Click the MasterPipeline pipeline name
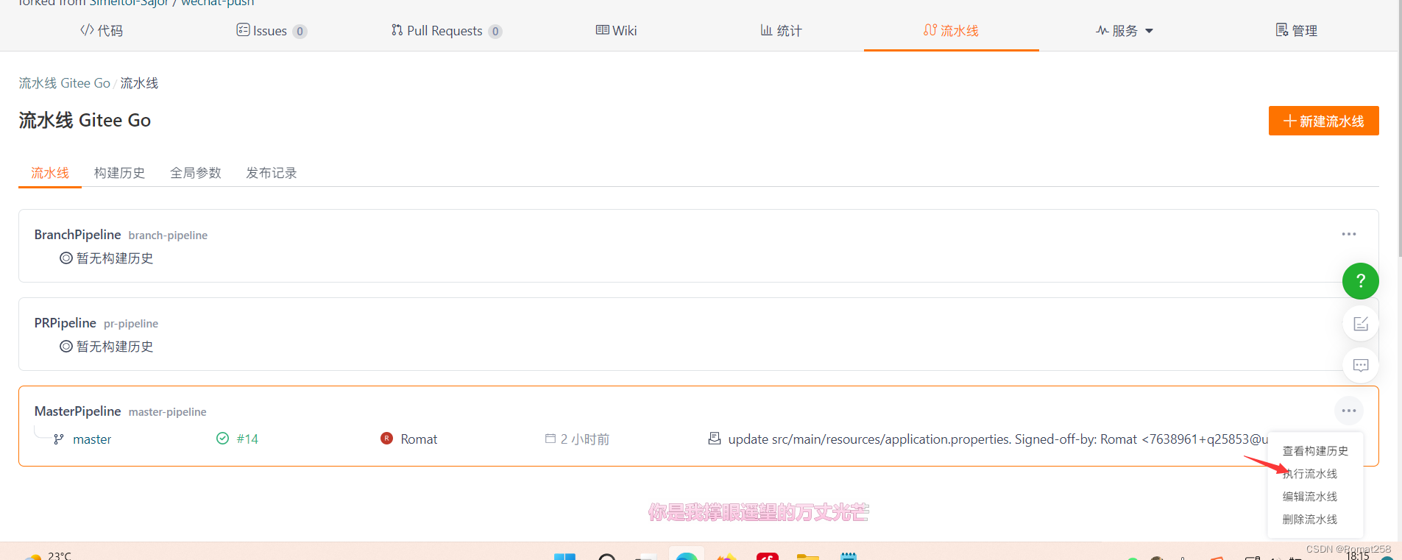The width and height of the screenshot is (1402, 560). [x=77, y=411]
